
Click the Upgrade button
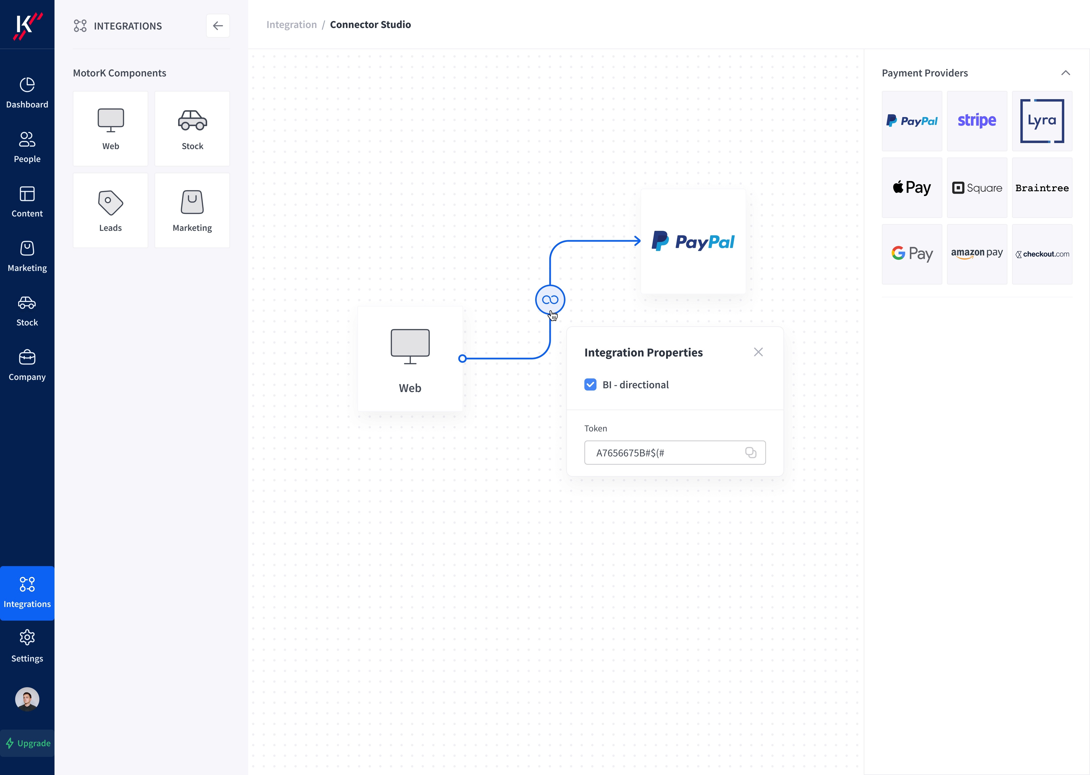pyautogui.click(x=27, y=743)
